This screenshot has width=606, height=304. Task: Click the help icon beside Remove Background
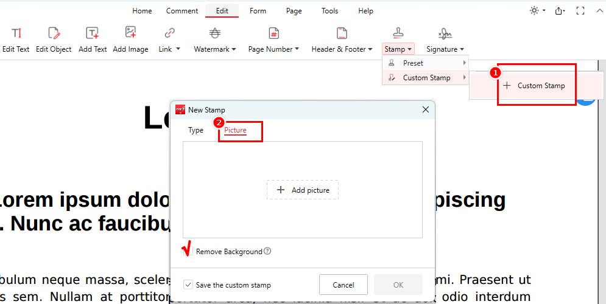[x=267, y=251]
